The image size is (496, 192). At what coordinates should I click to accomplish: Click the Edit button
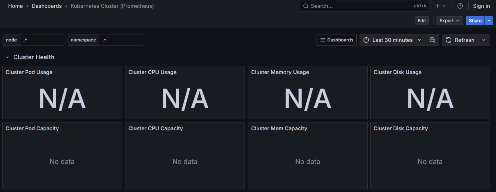click(x=422, y=21)
